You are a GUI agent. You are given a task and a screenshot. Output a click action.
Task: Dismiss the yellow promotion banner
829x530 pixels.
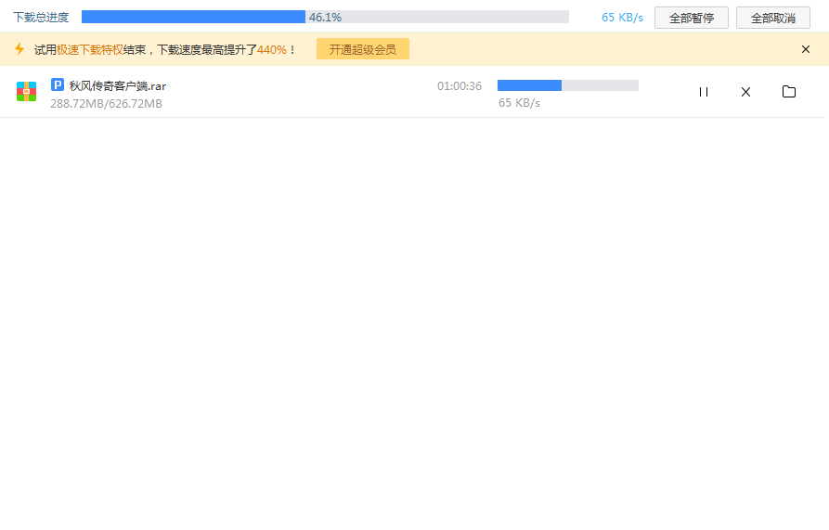[805, 49]
